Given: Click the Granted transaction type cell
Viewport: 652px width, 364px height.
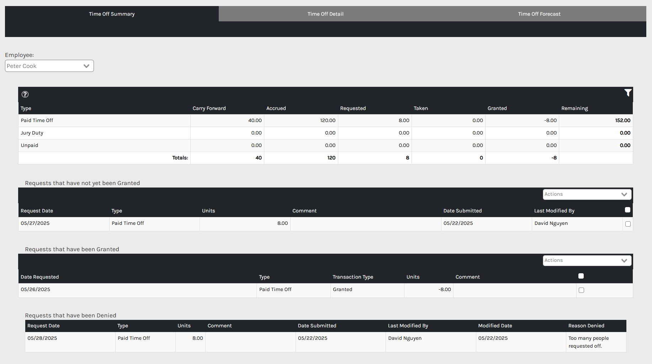Looking at the screenshot, I should 343,289.
